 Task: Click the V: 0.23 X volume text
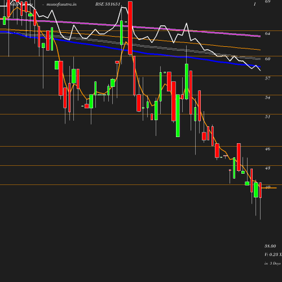click(x=273, y=254)
